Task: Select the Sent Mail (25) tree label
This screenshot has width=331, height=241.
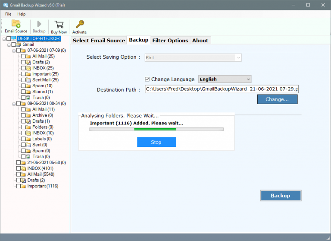Action: coord(45,80)
